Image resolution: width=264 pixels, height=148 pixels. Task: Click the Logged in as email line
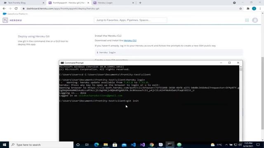click(91, 96)
